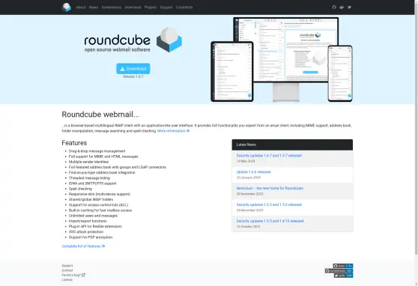Click the GitHub contributors badge in footer

339,270
